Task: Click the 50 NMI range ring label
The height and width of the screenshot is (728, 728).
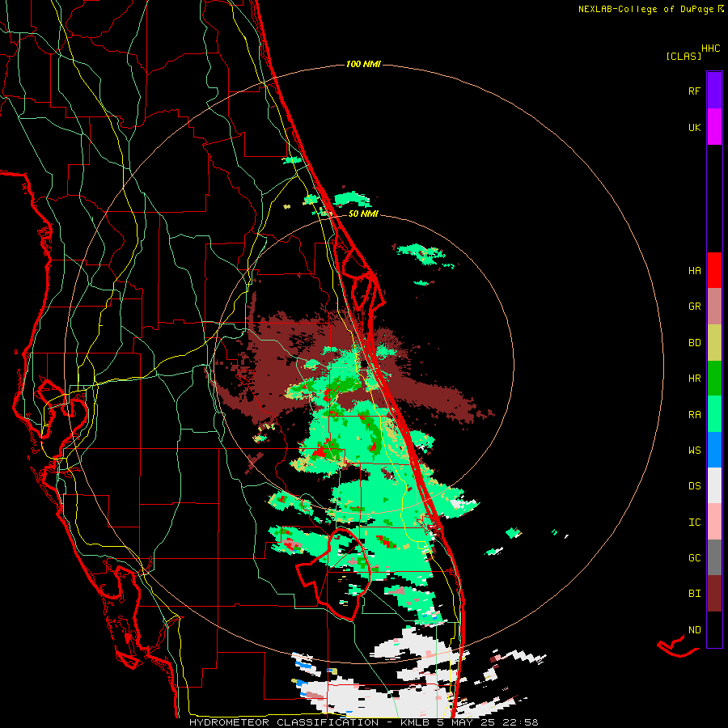Action: coord(363,214)
